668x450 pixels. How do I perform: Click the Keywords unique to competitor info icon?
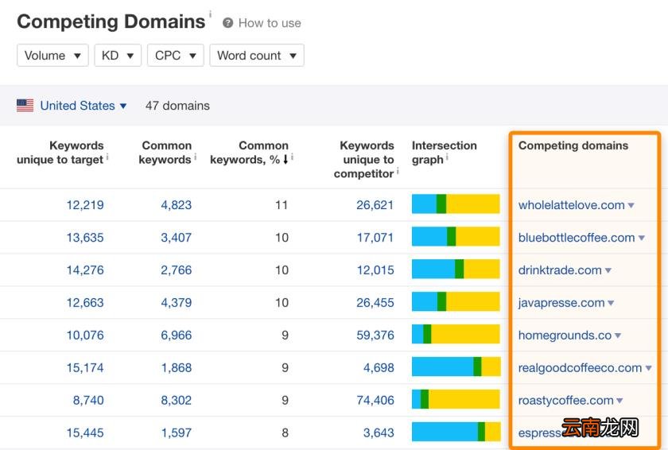pyautogui.click(x=398, y=171)
